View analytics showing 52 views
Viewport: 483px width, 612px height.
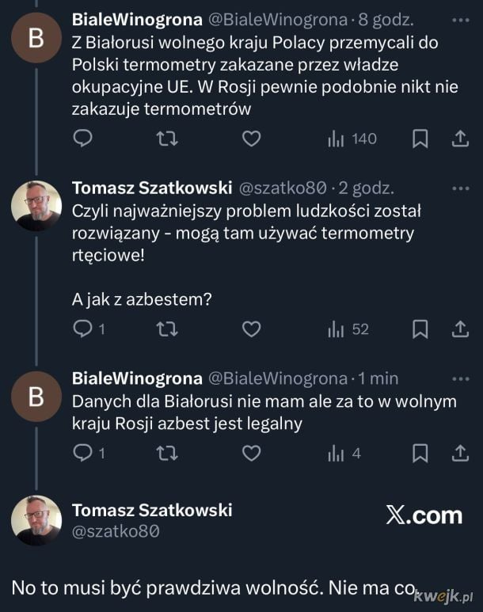click(x=349, y=328)
